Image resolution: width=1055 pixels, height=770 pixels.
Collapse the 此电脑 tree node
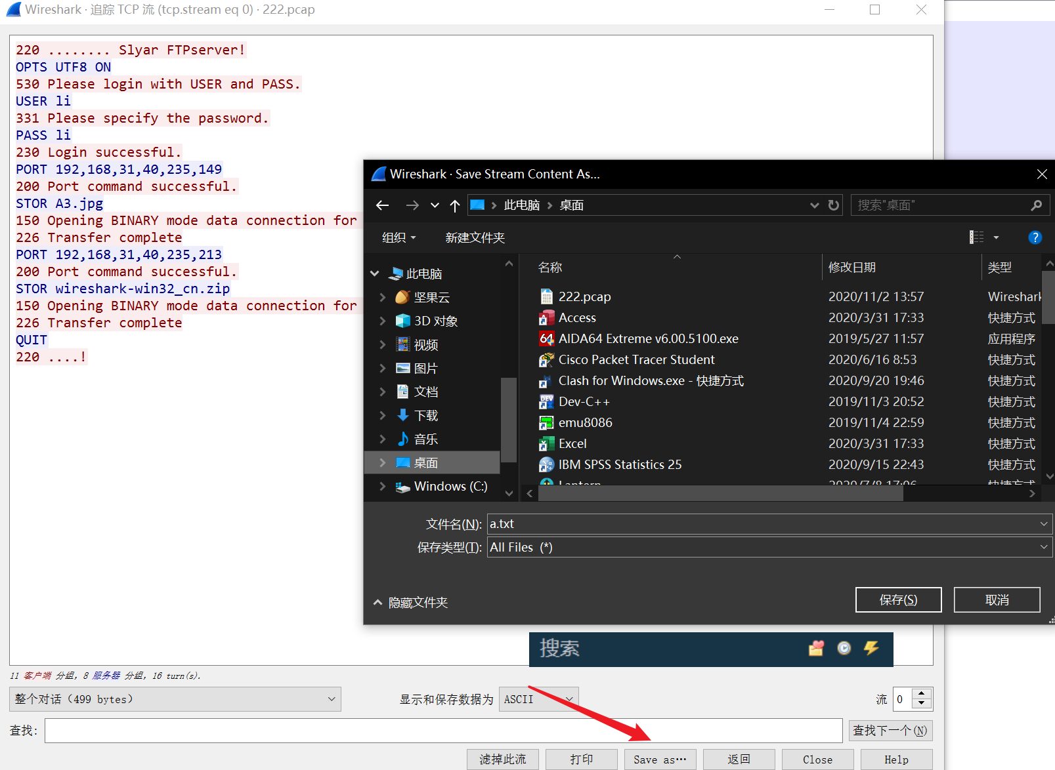coord(375,274)
